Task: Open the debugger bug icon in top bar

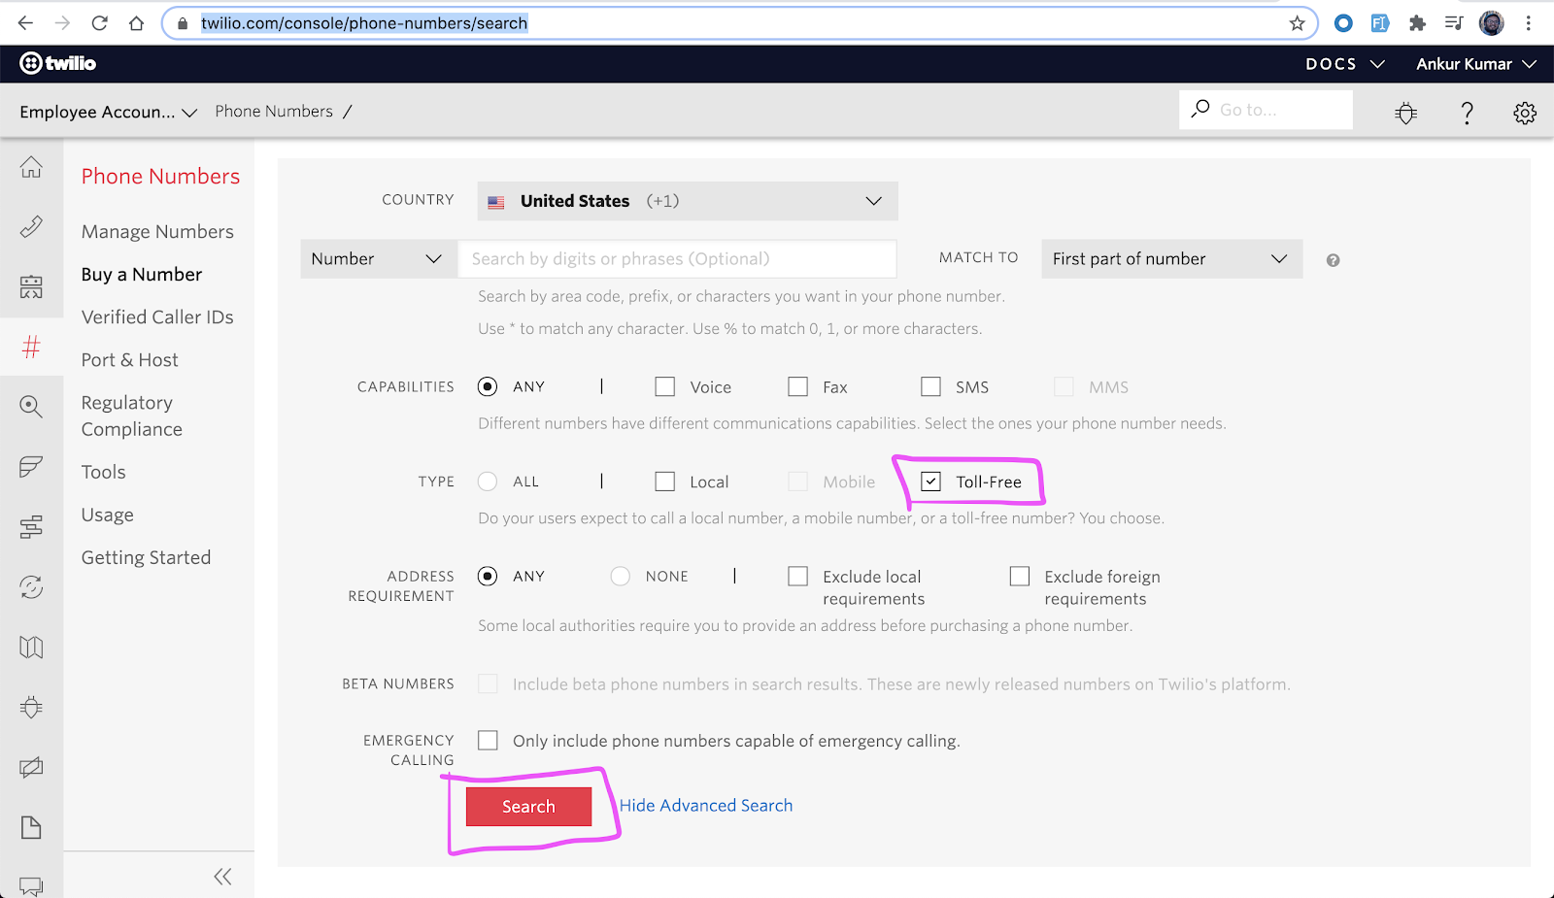Action: click(1405, 113)
